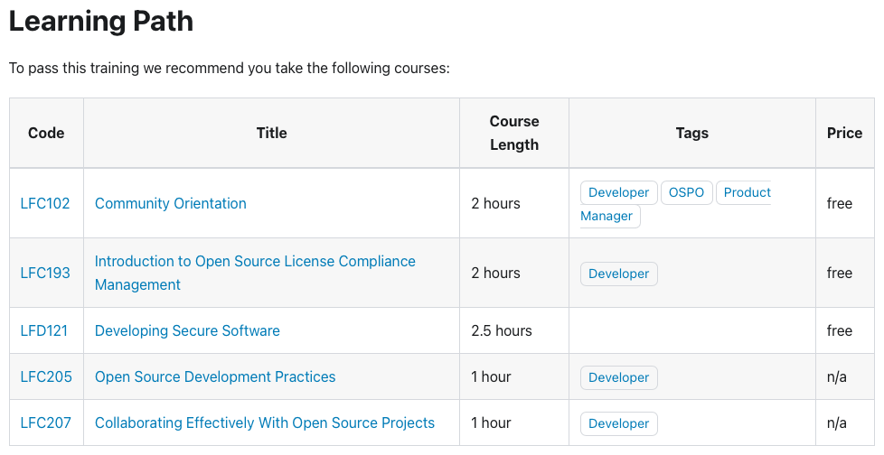
Task: Click the OSPO tag on Community Orientation
Action: pyautogui.click(x=687, y=192)
